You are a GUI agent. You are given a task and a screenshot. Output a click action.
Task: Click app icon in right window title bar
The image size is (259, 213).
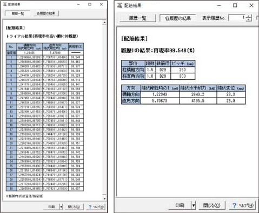119,5
